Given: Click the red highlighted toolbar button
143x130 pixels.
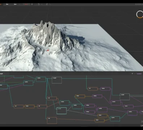Looking at the screenshot, I should (26, 4).
